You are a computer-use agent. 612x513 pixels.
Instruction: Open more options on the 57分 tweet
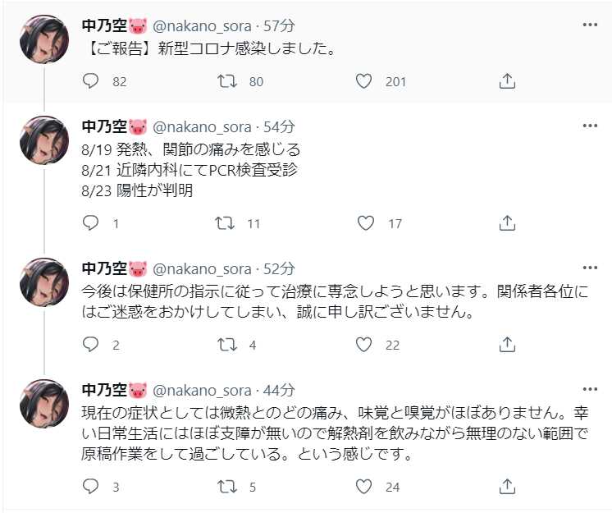590,25
